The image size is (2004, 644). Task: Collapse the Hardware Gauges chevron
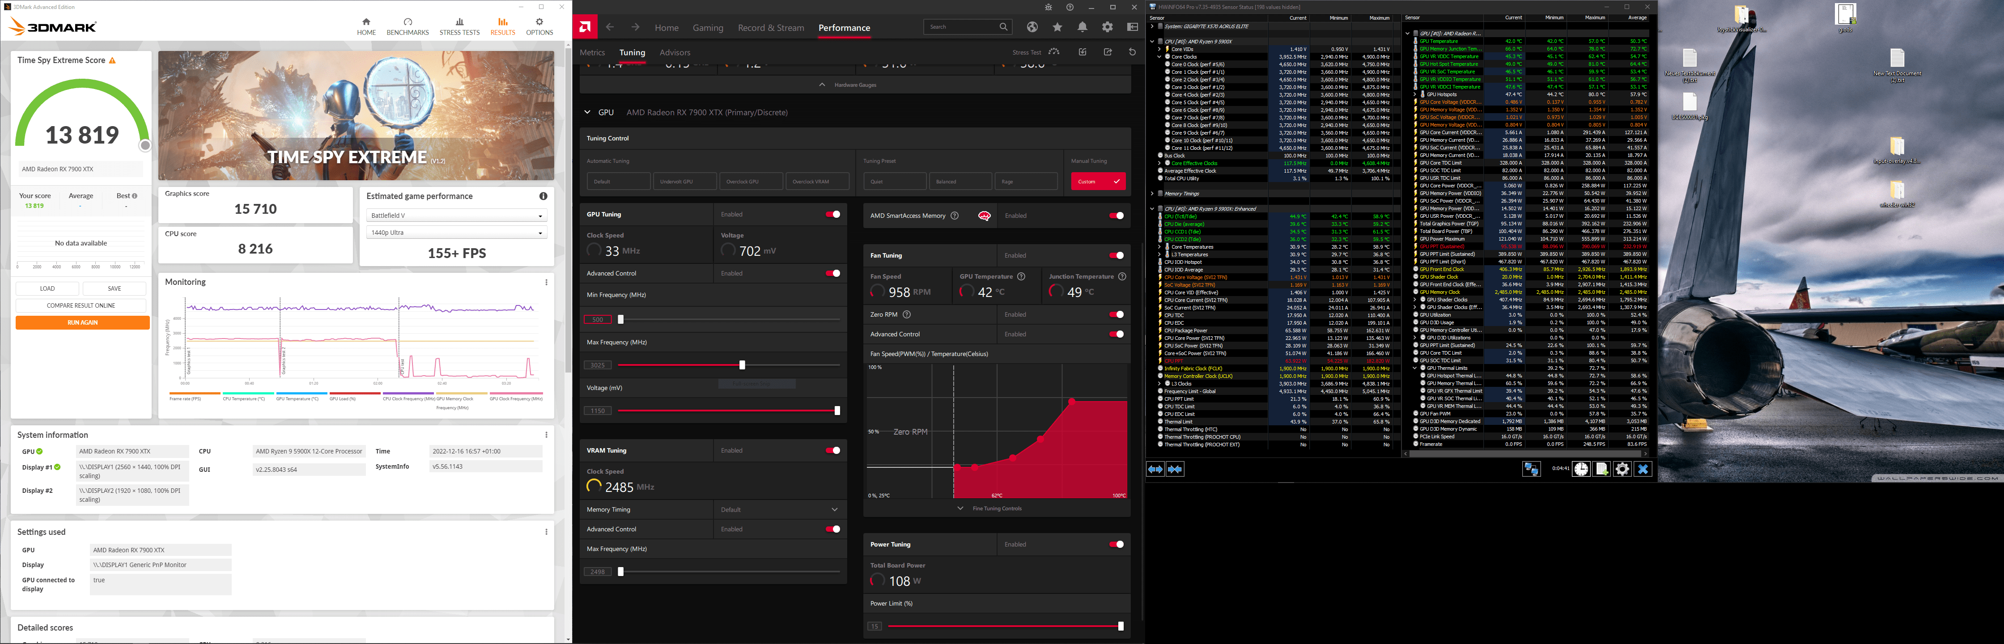(x=822, y=85)
